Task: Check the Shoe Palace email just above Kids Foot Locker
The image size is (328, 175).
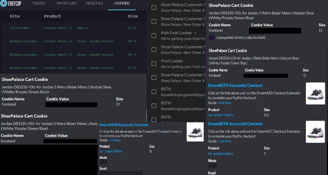Action: pos(154,21)
